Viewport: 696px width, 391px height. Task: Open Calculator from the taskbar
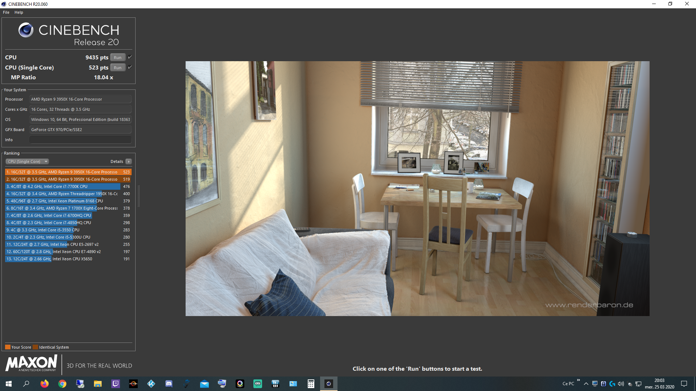point(311,384)
